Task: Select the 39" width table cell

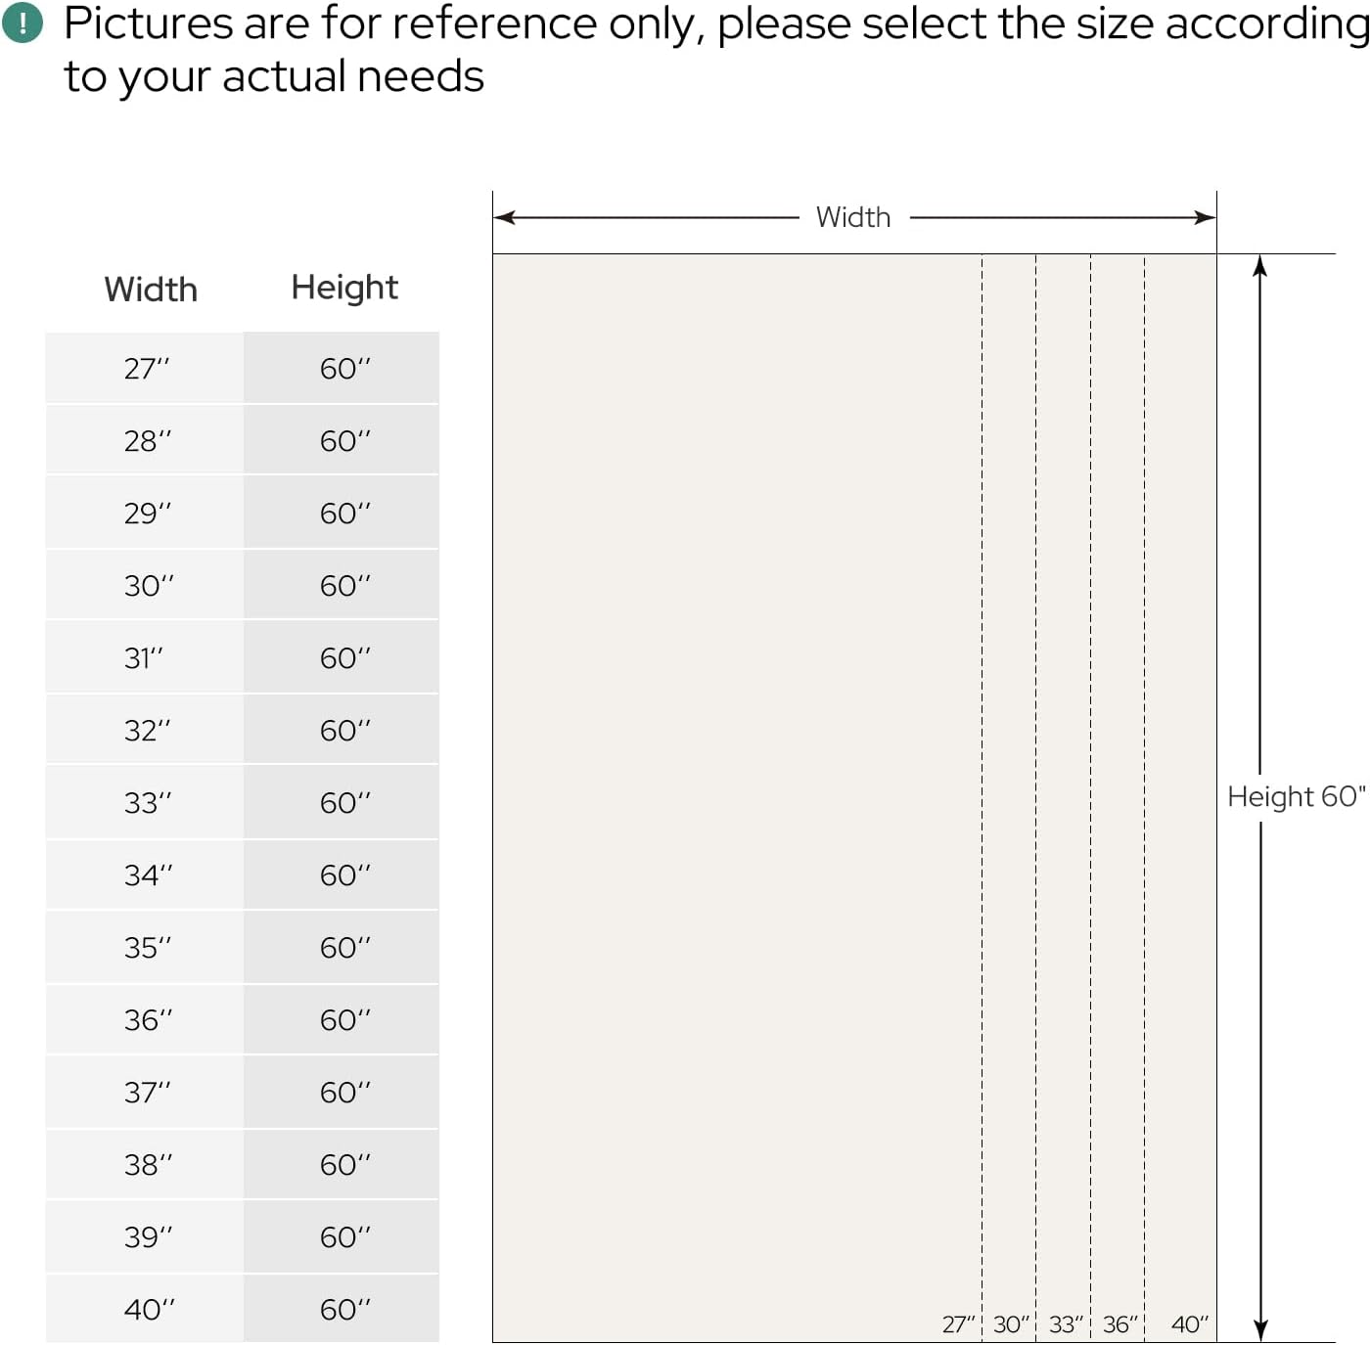Action: 147,1237
